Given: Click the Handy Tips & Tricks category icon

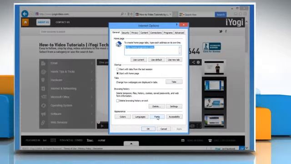Looking at the screenshot, I should pyautogui.click(x=43, y=72).
